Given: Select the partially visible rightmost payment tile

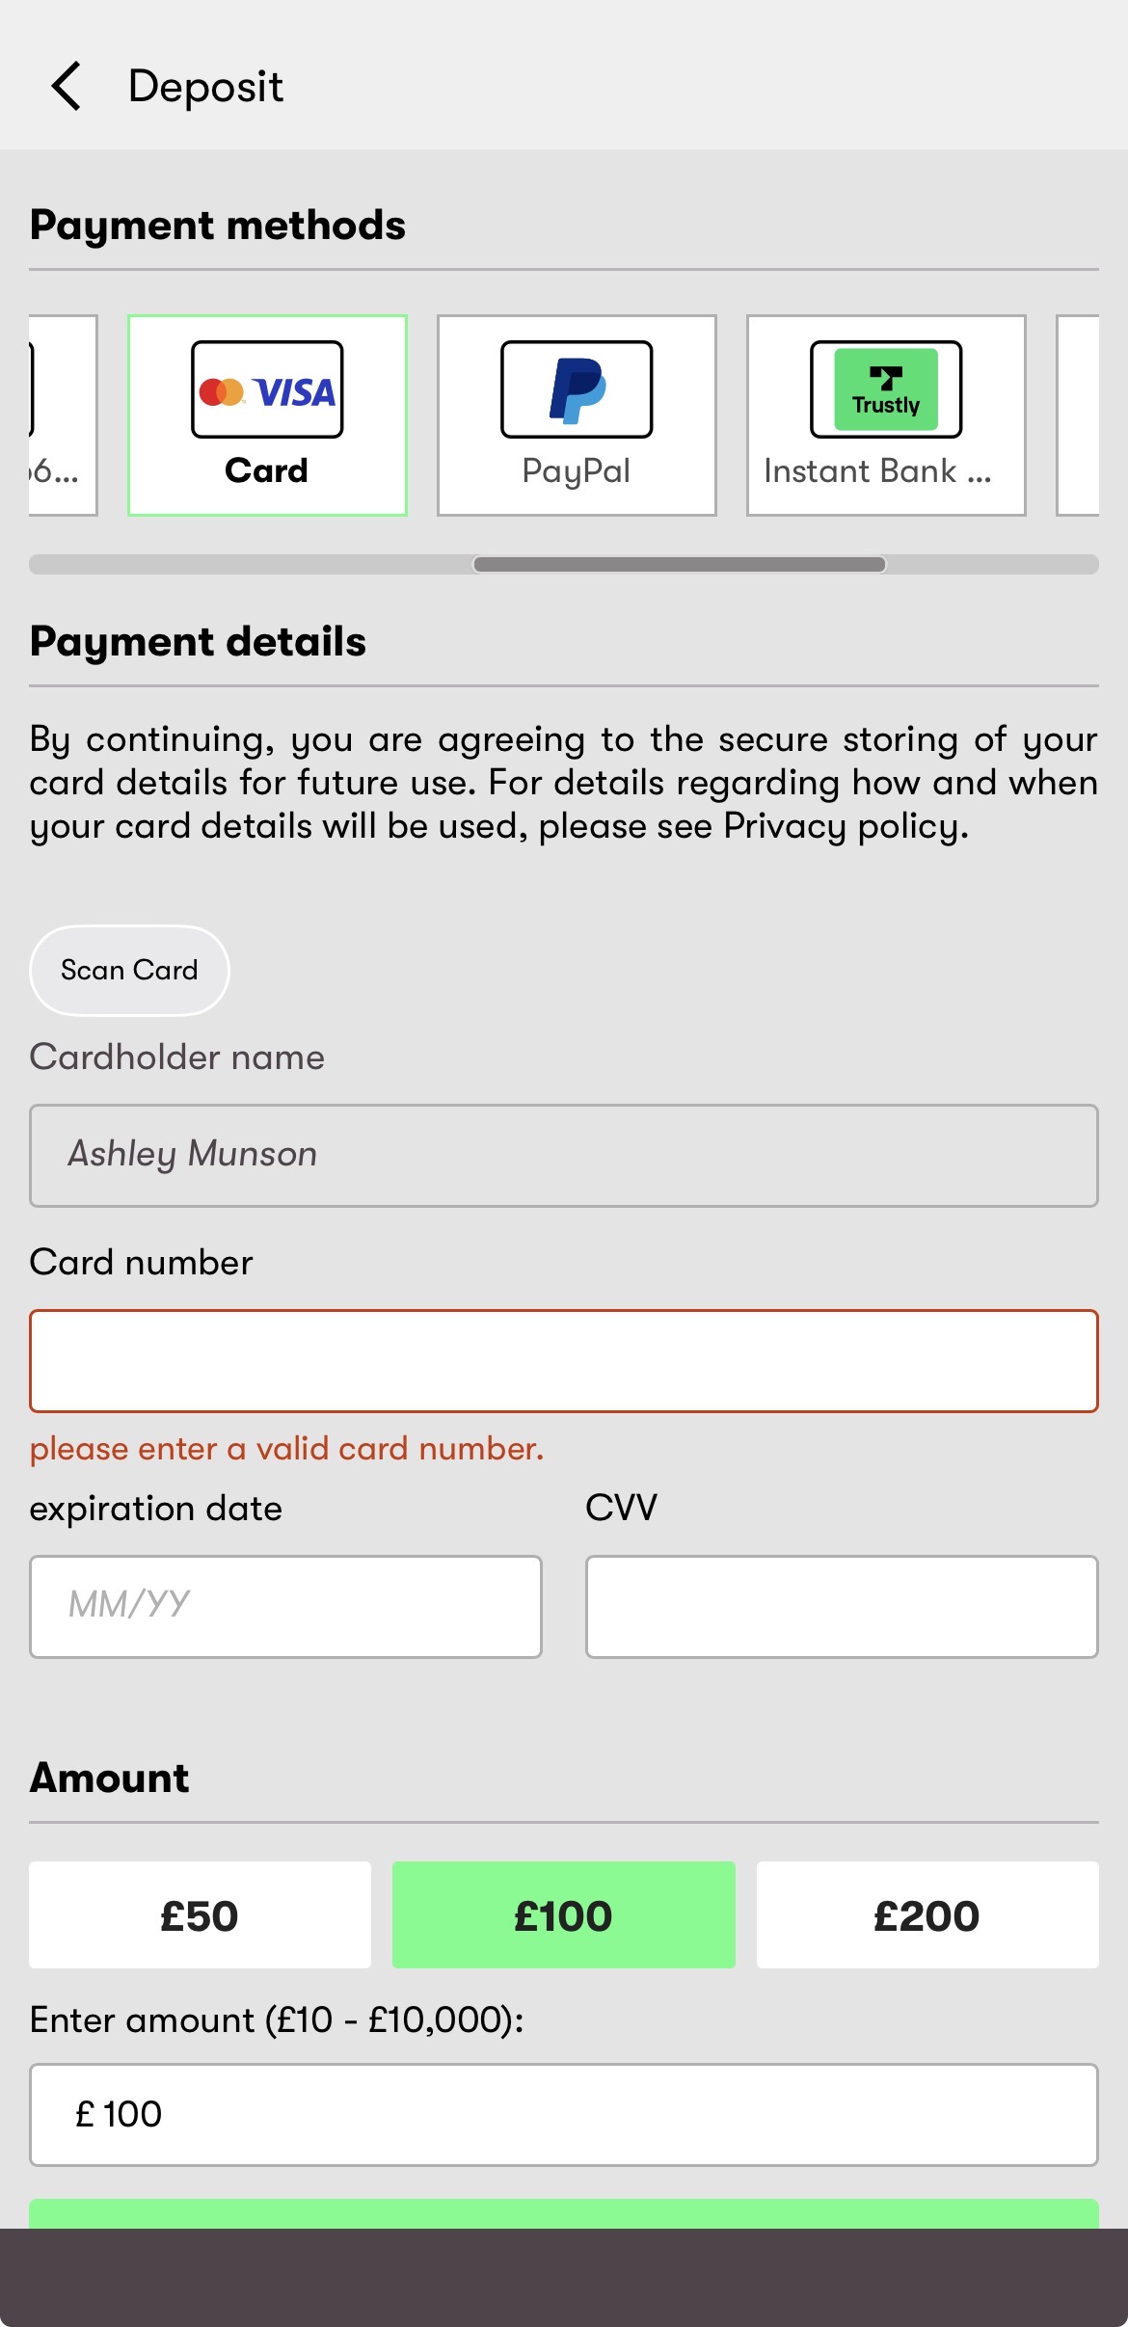Looking at the screenshot, I should pos(1078,415).
